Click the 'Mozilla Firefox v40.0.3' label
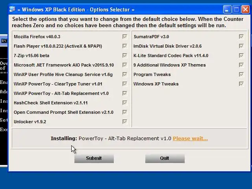The image size is (252, 189). tap(37, 37)
